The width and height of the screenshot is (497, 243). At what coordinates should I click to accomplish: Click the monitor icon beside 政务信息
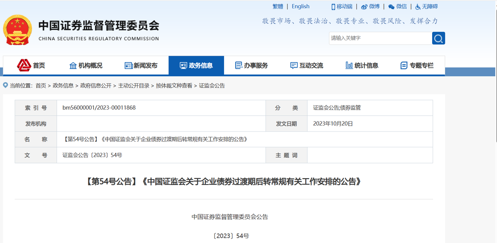[x=184, y=65]
